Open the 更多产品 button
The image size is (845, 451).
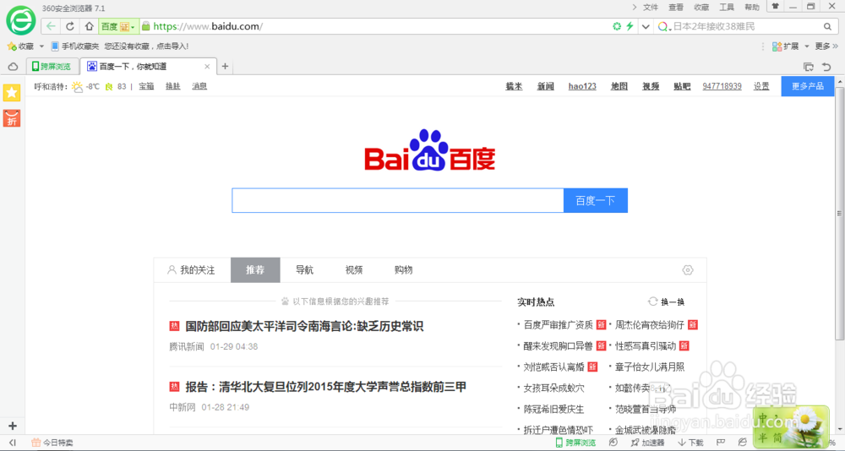[x=807, y=86]
